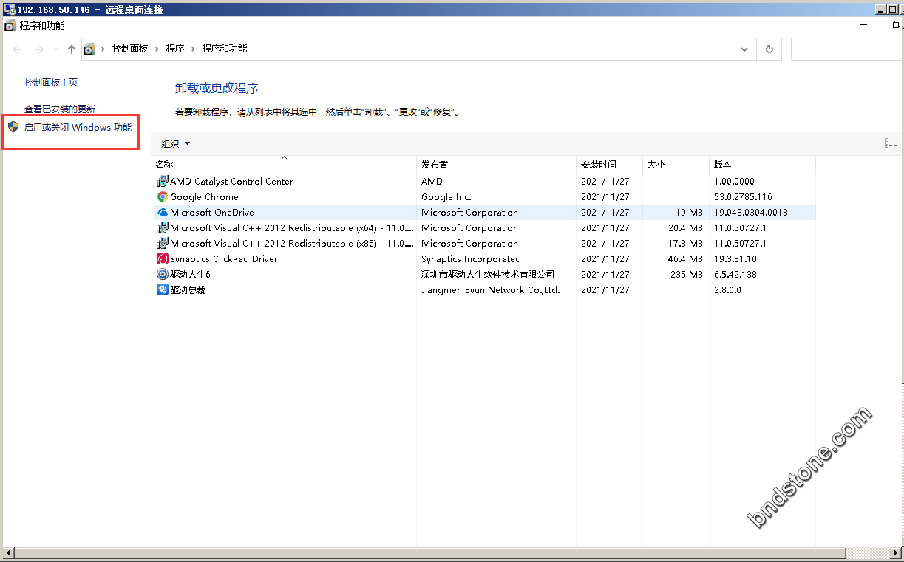Viewport: 904px width, 562px height.
Task: Go up one level with up arrow
Action: click(72, 49)
